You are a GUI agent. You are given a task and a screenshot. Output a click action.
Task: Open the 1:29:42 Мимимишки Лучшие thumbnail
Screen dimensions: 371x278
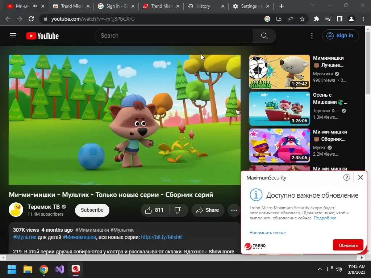[279, 72]
